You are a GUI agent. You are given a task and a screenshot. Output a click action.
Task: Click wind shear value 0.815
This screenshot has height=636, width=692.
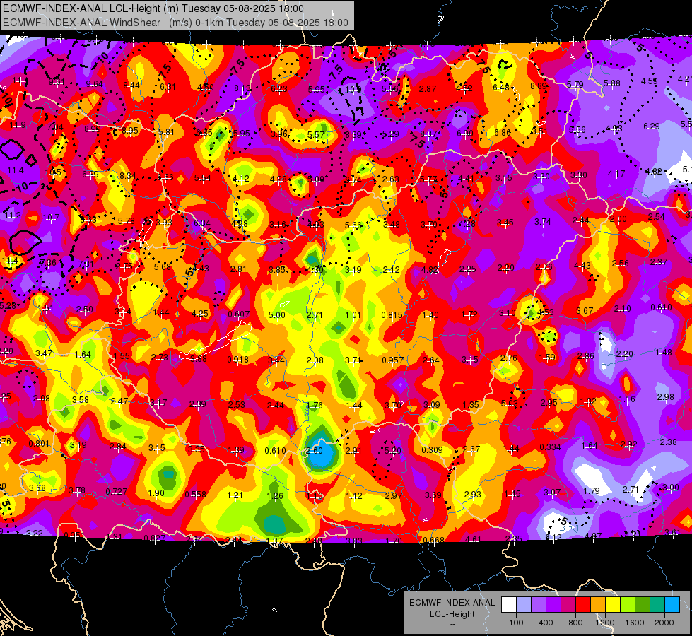[x=392, y=315]
